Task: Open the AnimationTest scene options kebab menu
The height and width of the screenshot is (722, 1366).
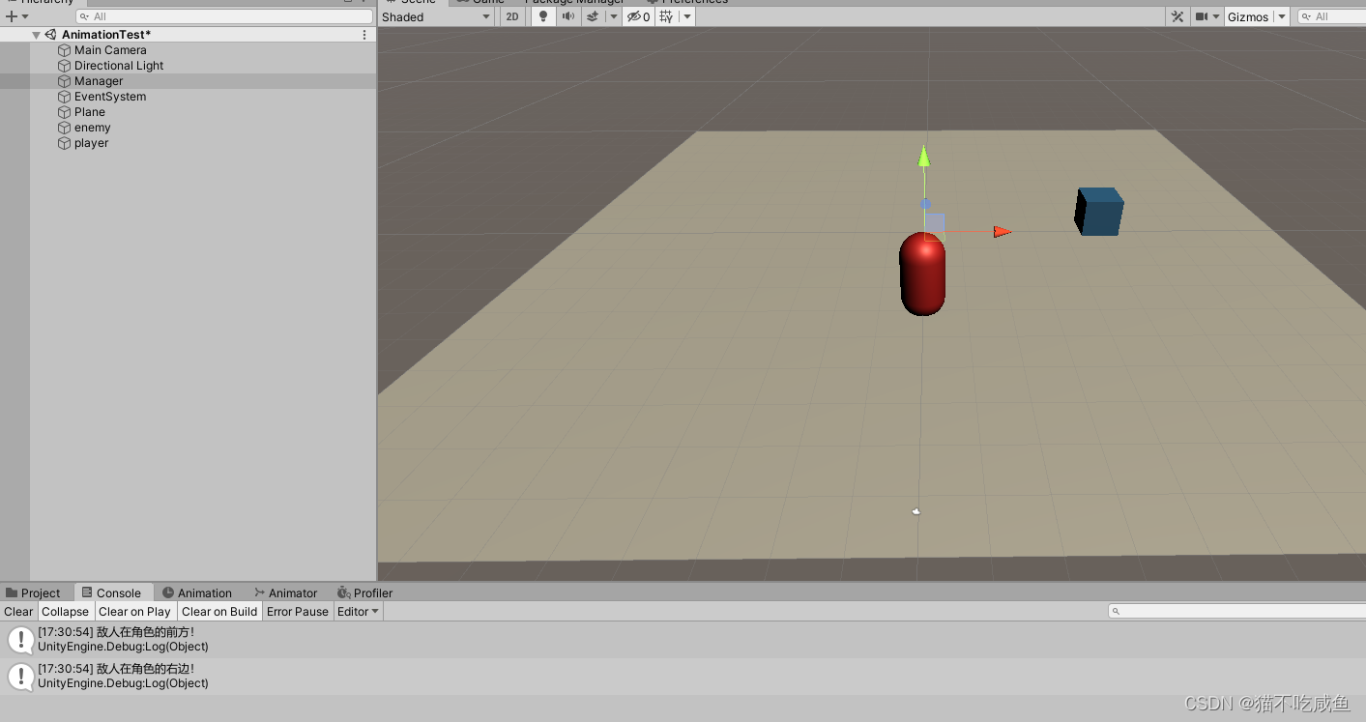Action: (364, 35)
